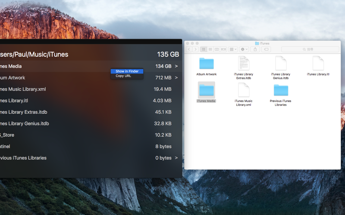Open the Action gear menu

point(244,49)
